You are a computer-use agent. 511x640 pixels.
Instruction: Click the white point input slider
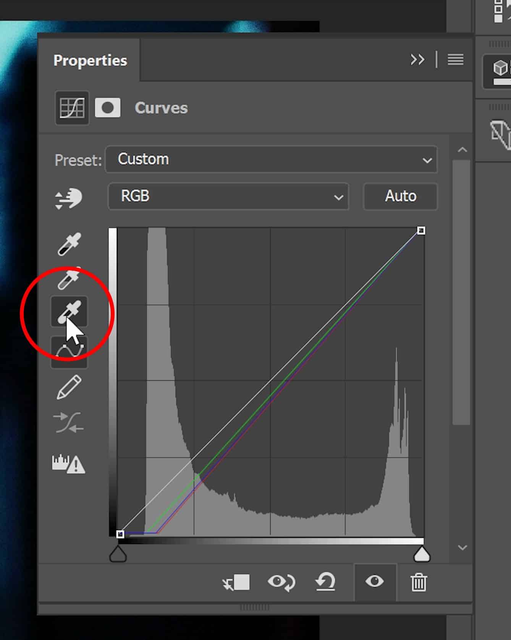tap(422, 554)
